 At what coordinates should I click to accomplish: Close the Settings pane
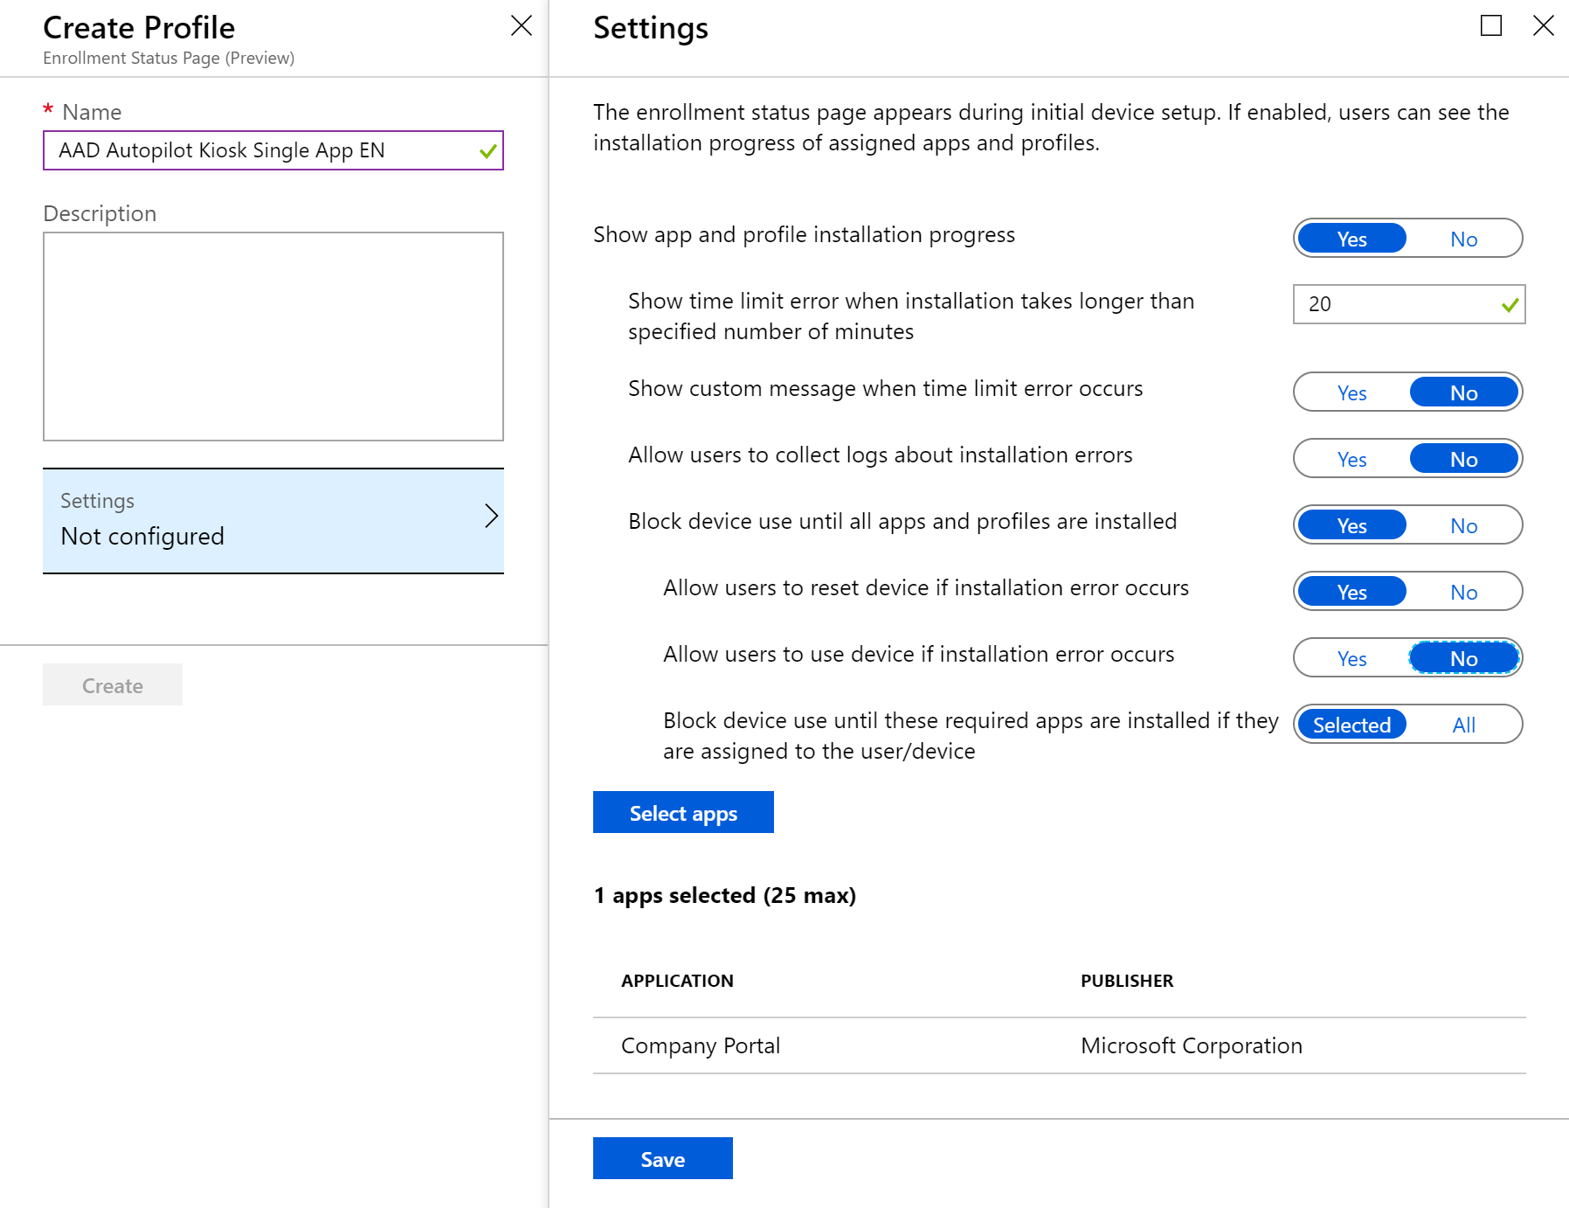1543,26
